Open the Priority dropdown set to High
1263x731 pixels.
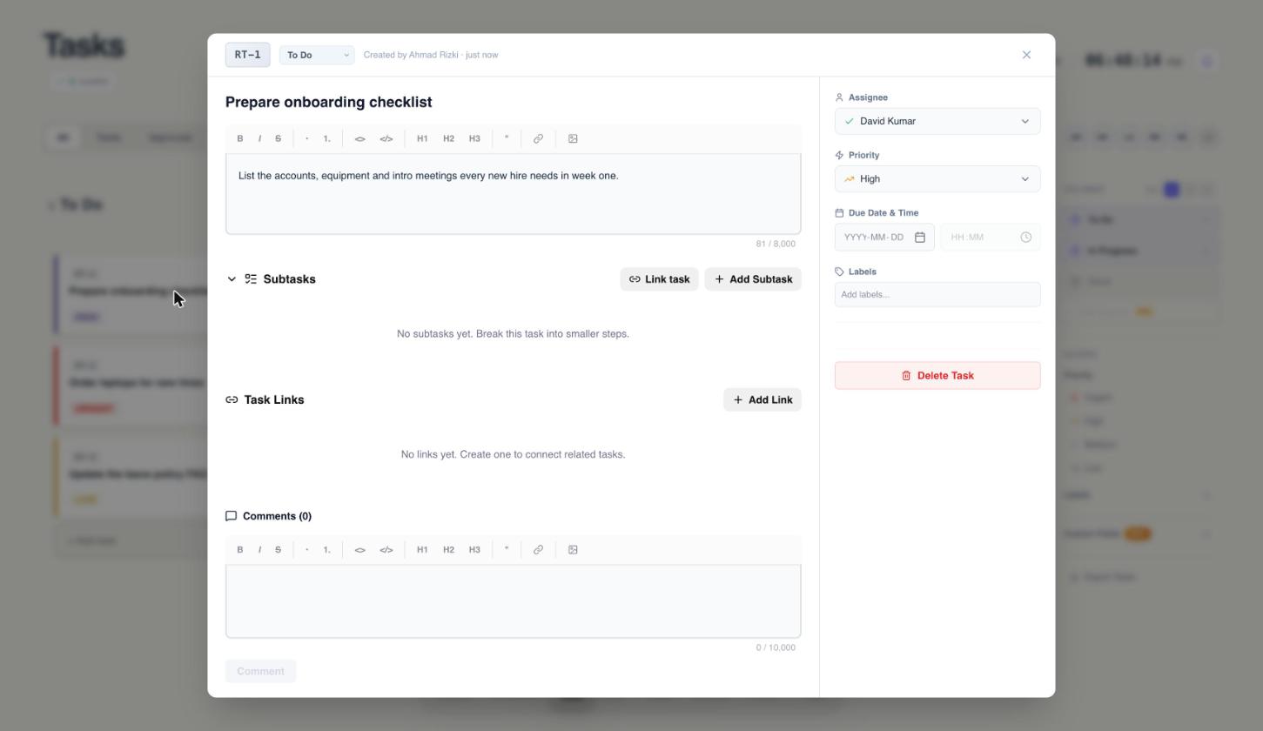click(x=937, y=178)
